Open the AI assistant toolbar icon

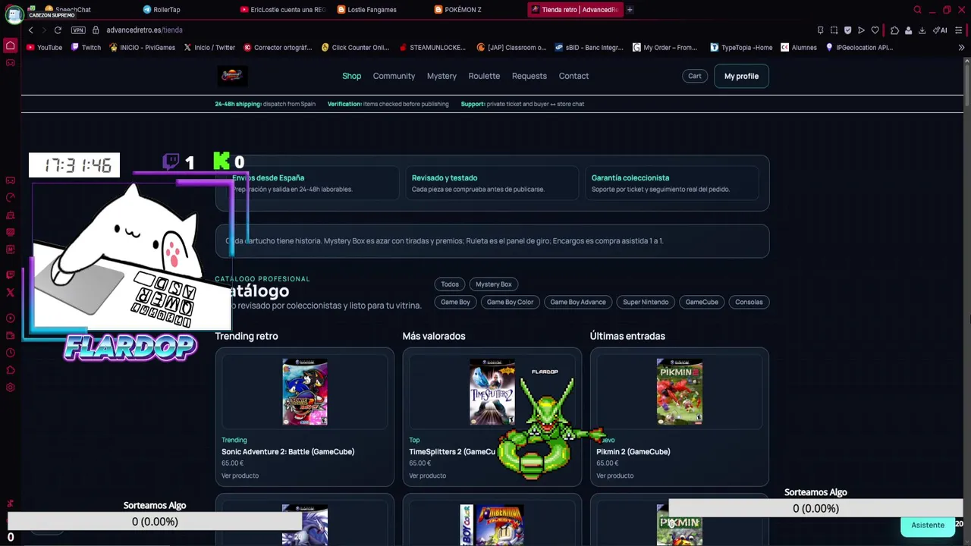(940, 30)
